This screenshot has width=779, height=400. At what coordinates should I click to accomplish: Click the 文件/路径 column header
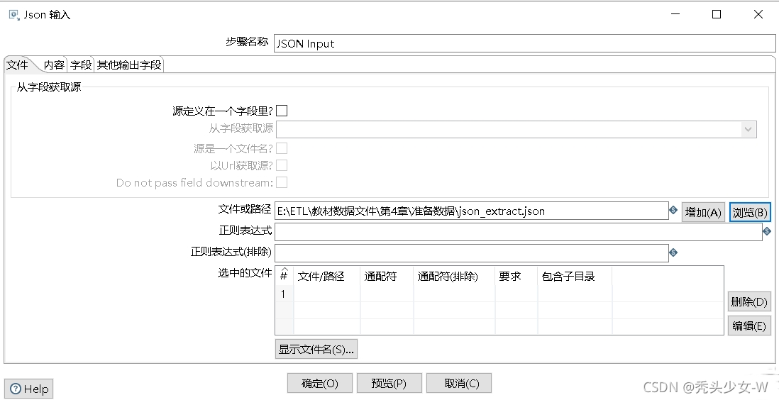[x=327, y=277]
